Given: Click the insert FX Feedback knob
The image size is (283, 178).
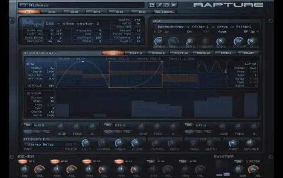Looking at the screenshot, I should pyautogui.click(x=136, y=143).
